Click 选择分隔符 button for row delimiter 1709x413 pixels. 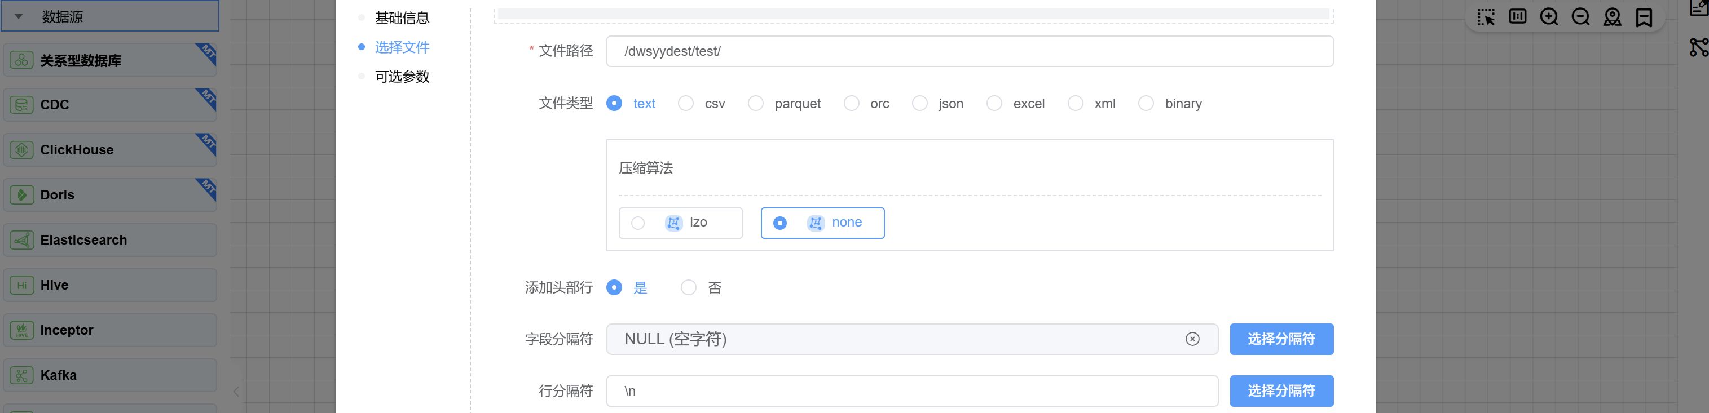(1280, 391)
